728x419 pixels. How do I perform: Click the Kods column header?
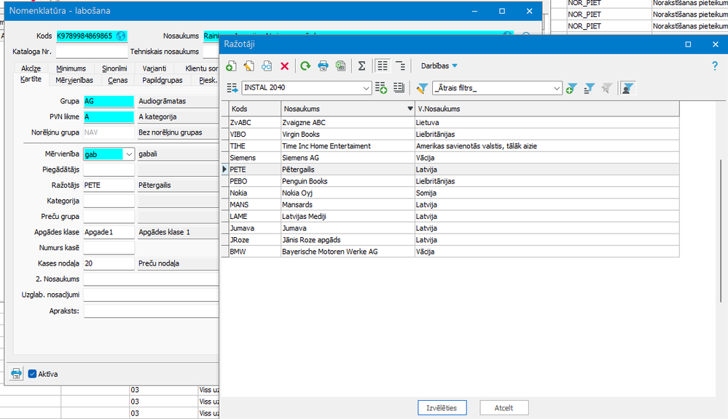tap(255, 108)
